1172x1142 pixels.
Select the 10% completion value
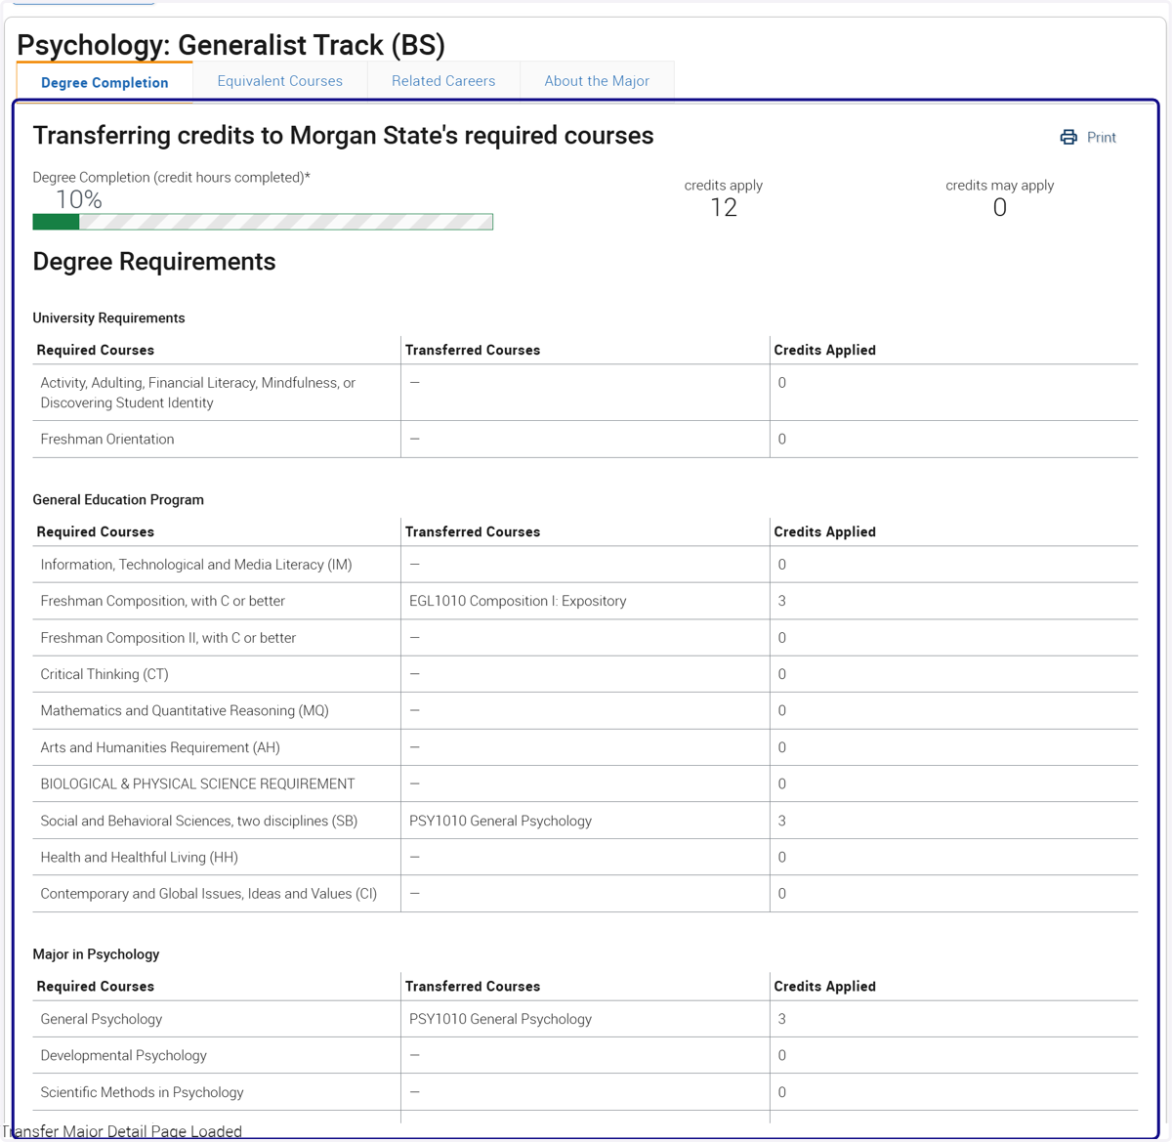pos(79,199)
